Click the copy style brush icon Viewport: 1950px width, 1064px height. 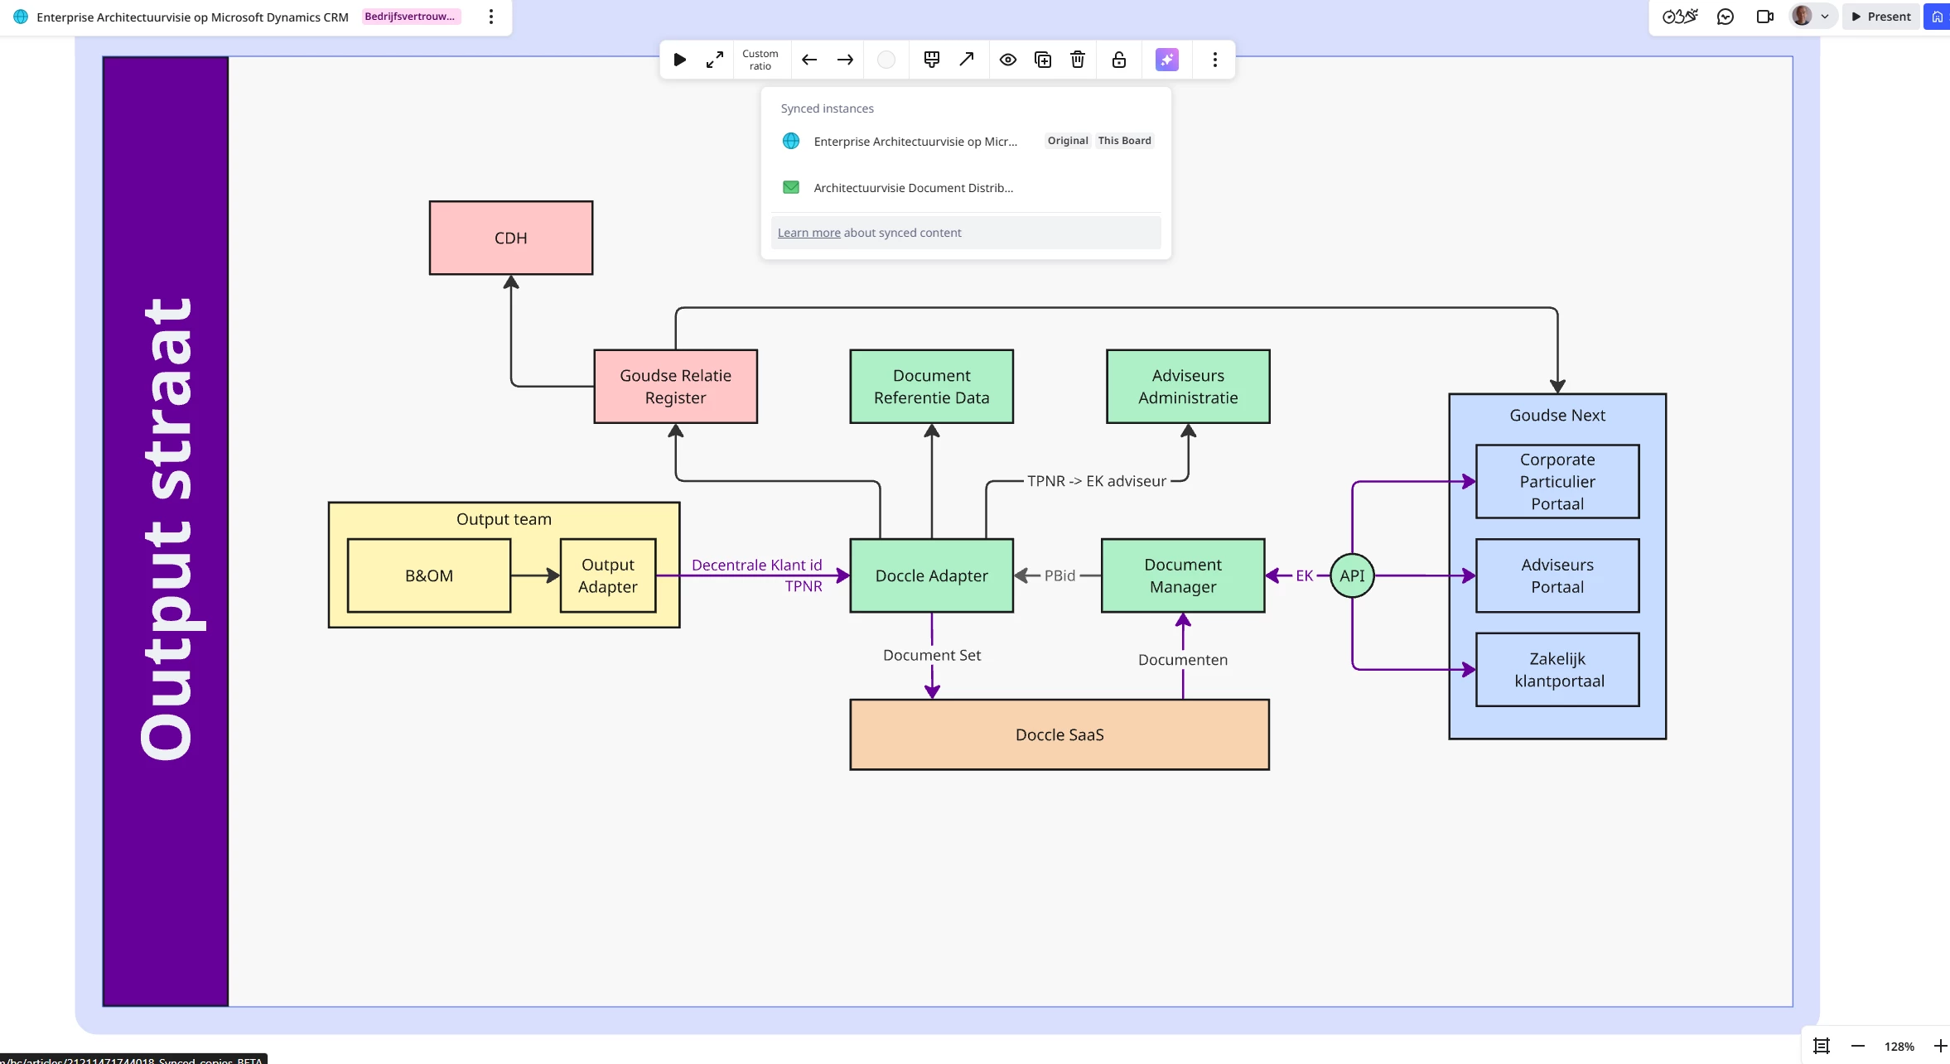[931, 60]
